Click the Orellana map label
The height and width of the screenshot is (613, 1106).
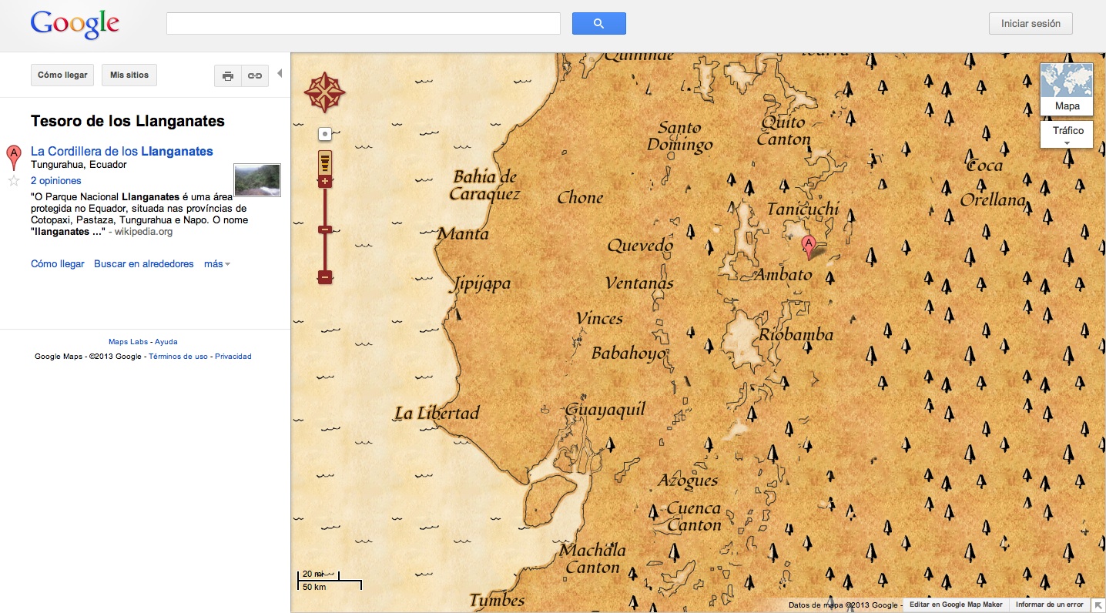[x=993, y=200]
